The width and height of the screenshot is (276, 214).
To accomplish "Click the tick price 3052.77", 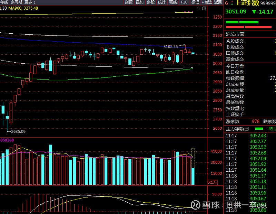I will 258,141.
